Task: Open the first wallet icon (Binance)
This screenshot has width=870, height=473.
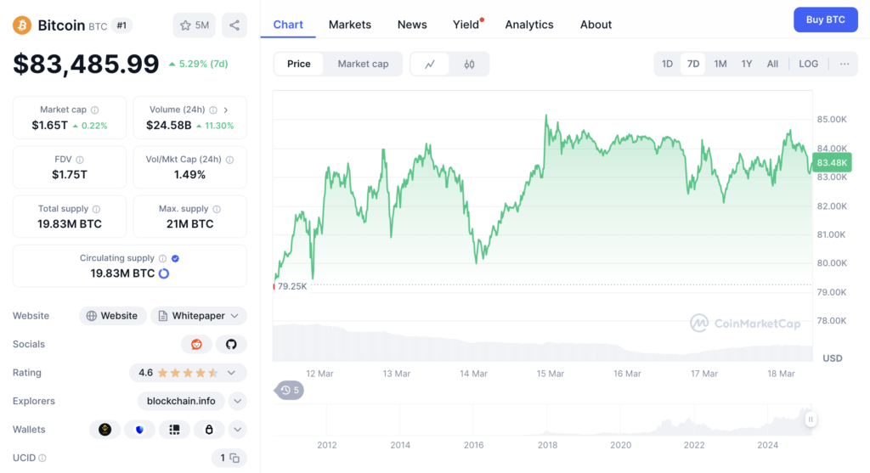Action: (105, 429)
